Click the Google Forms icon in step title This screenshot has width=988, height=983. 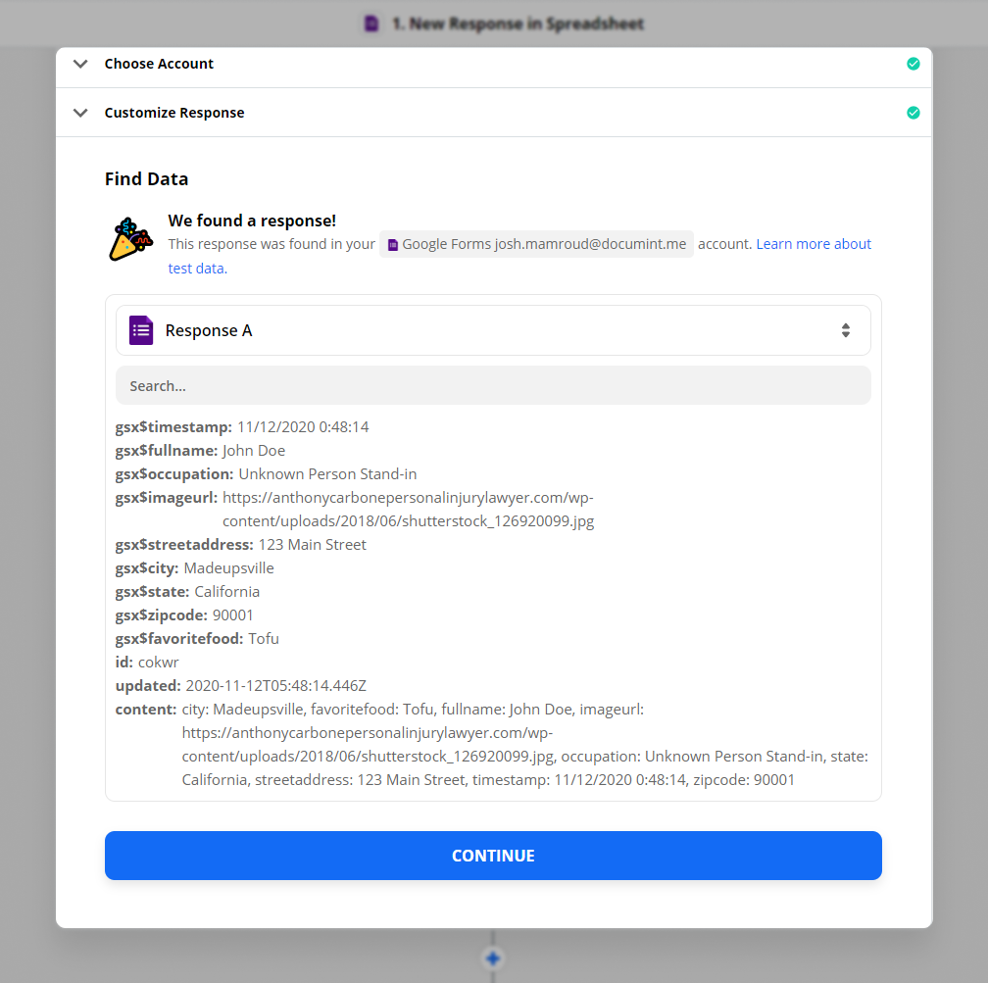(x=371, y=24)
